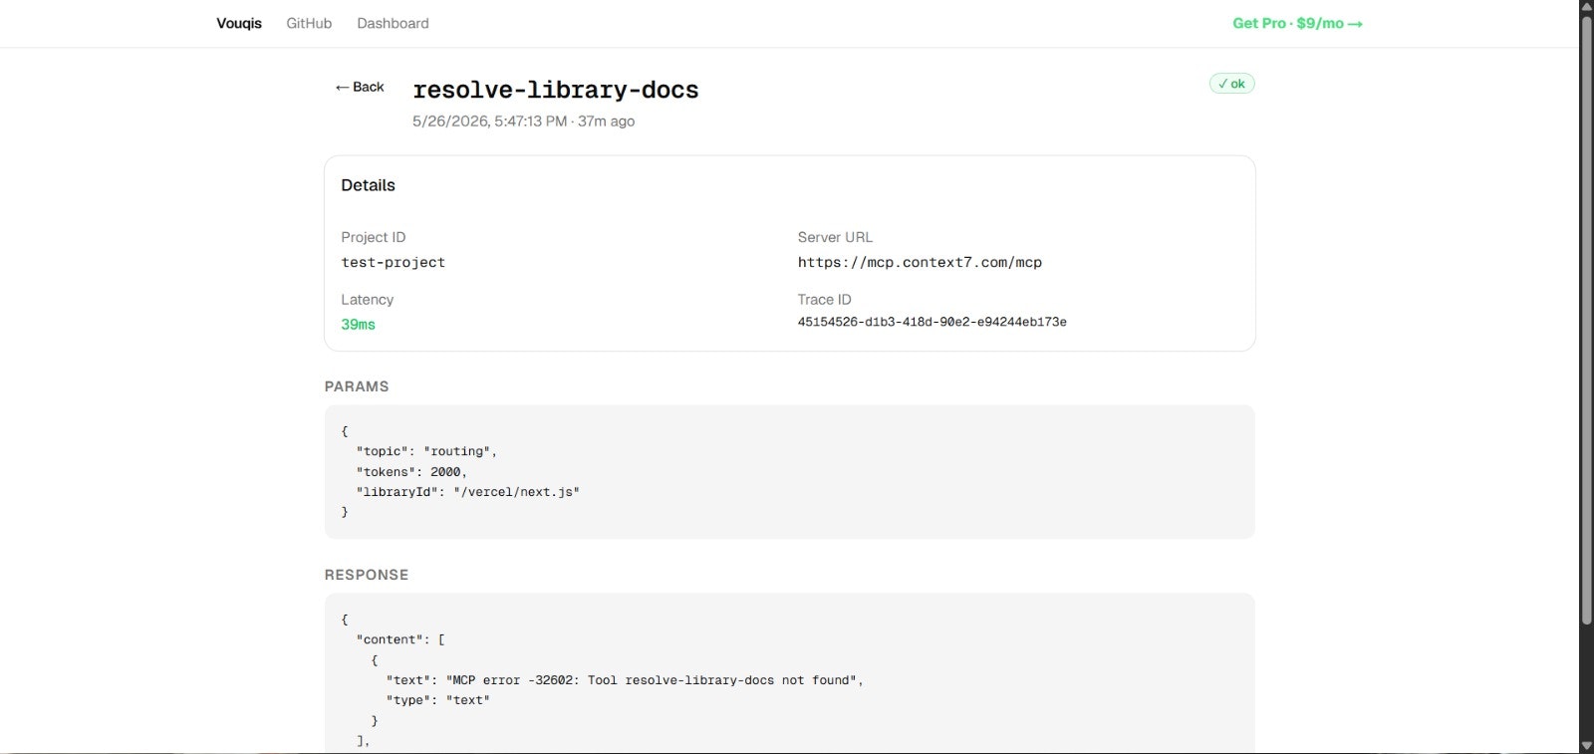This screenshot has height=754, width=1594.
Task: Select the resolve-library-docs title
Action: pos(556,90)
